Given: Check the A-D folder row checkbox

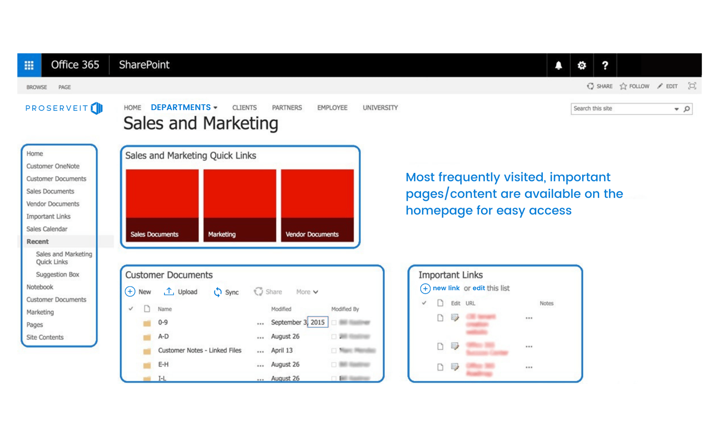Looking at the screenshot, I should (333, 336).
